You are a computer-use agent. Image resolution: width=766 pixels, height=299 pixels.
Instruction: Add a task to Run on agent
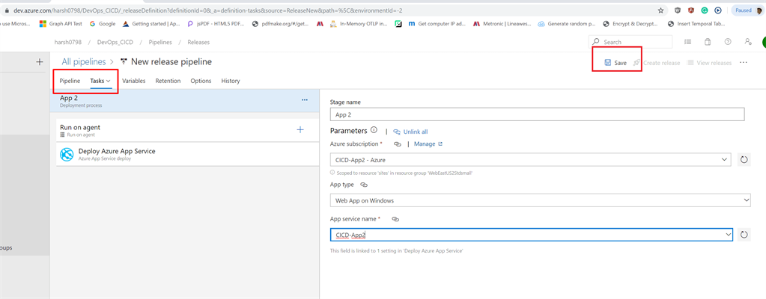(300, 129)
